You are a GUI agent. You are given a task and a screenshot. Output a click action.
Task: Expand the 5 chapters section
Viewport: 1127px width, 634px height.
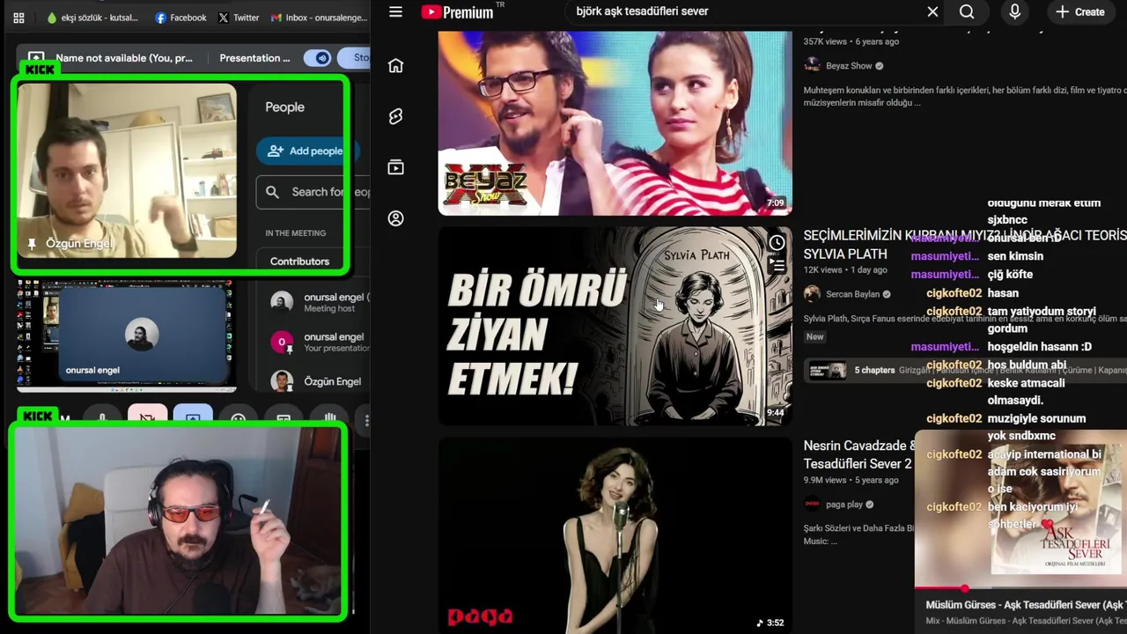[x=874, y=370]
